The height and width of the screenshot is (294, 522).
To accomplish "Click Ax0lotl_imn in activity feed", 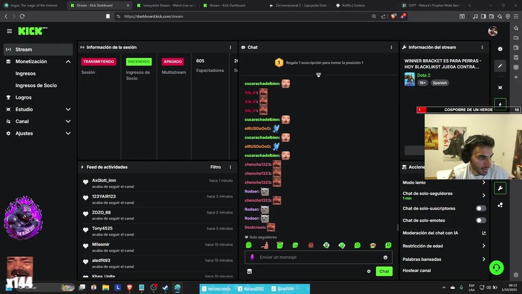I will (104, 180).
